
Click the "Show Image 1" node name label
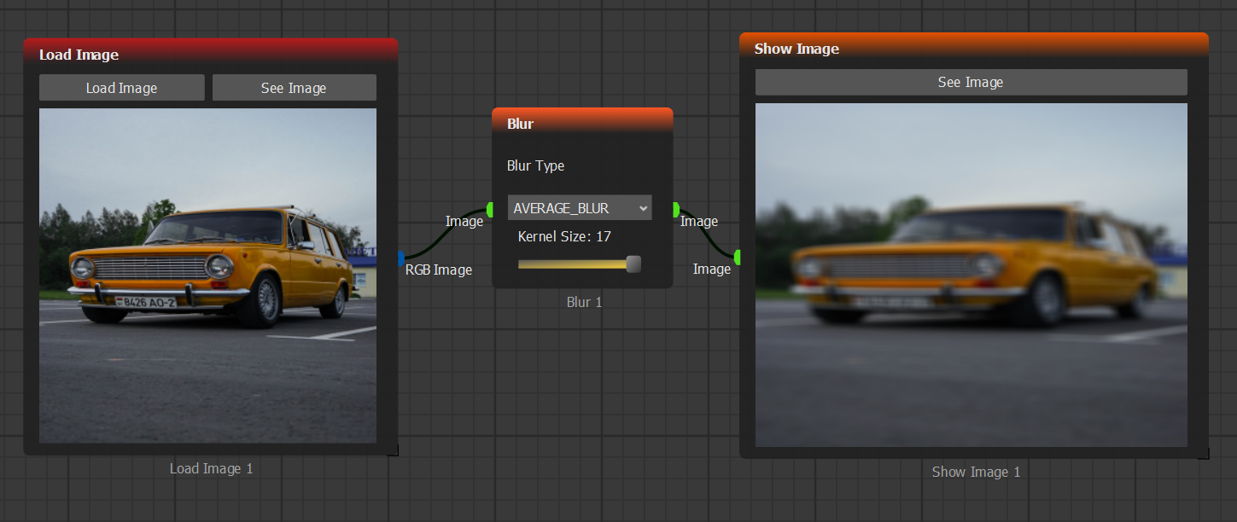(x=976, y=472)
